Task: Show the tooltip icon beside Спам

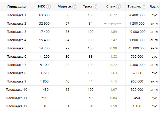Action: point(119,6)
